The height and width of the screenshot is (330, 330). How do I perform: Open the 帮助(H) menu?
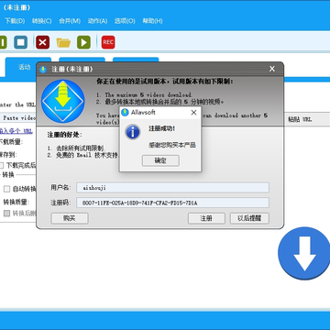[152, 21]
